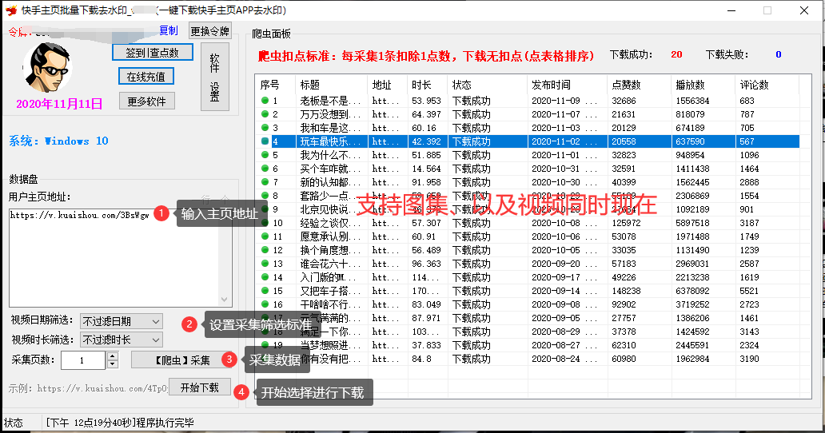Image resolution: width=825 pixels, height=433 pixels.
Task: Click green status dot of row 5
Action: pos(265,155)
